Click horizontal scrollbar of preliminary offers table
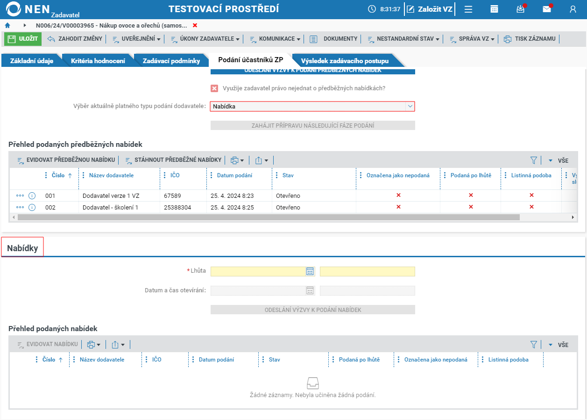 coord(269,217)
